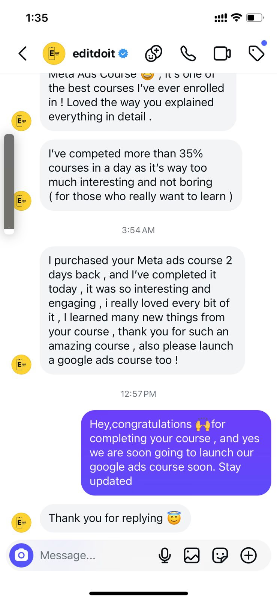The width and height of the screenshot is (277, 601).
Task: Tap the purple congratulations reply bubble
Action: pyautogui.click(x=176, y=453)
